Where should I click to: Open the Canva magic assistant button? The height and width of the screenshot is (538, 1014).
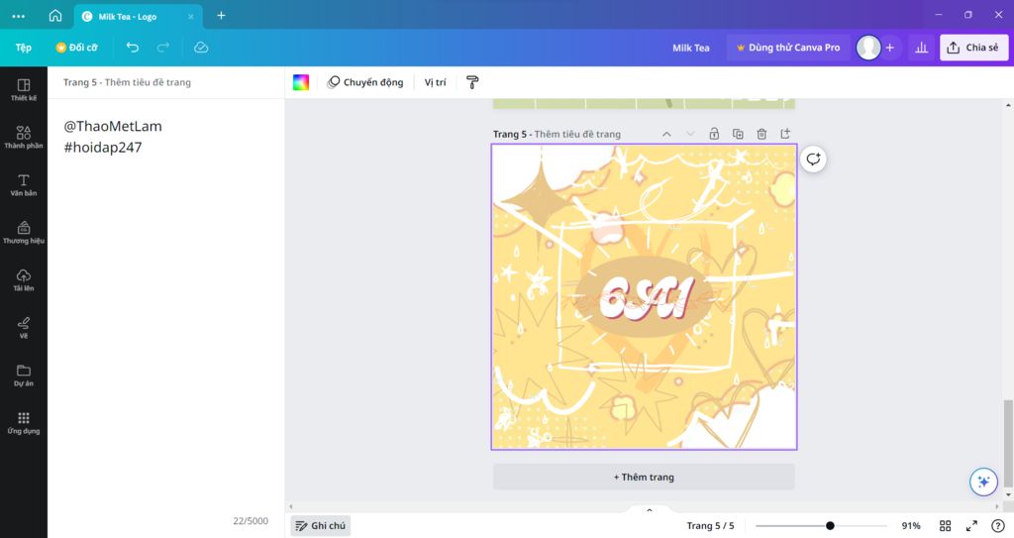(x=983, y=482)
